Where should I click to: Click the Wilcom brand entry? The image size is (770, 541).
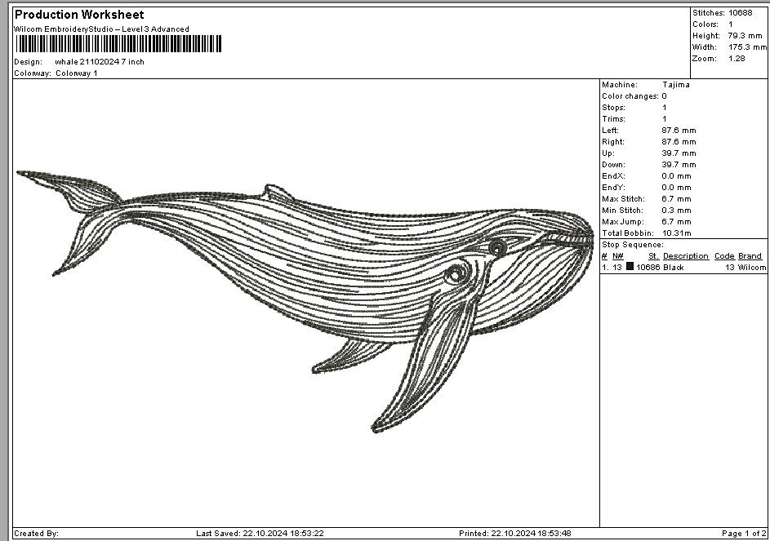[752, 267]
